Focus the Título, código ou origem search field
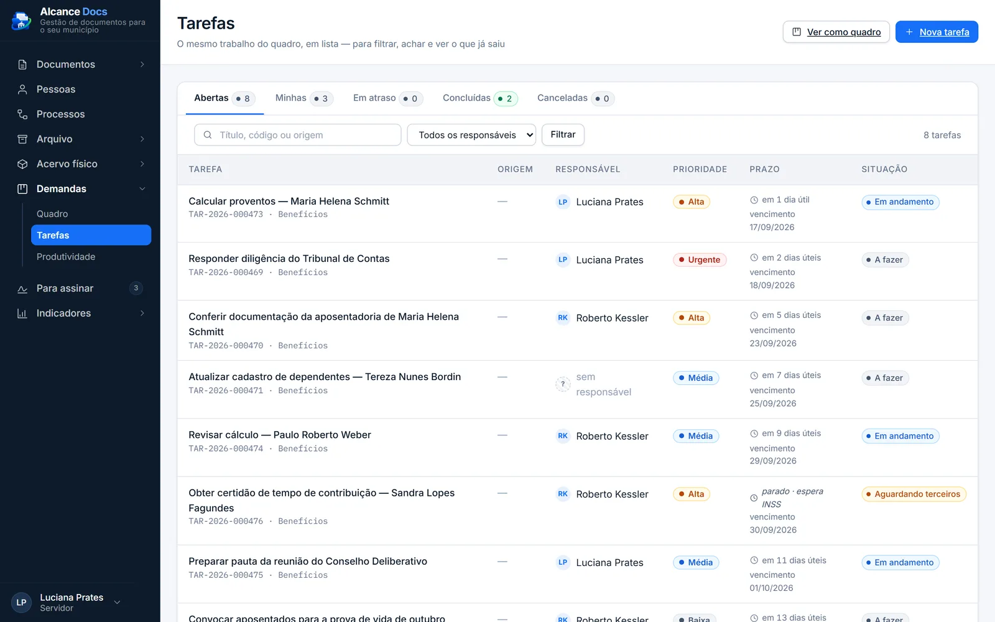The width and height of the screenshot is (995, 622). coord(298,135)
